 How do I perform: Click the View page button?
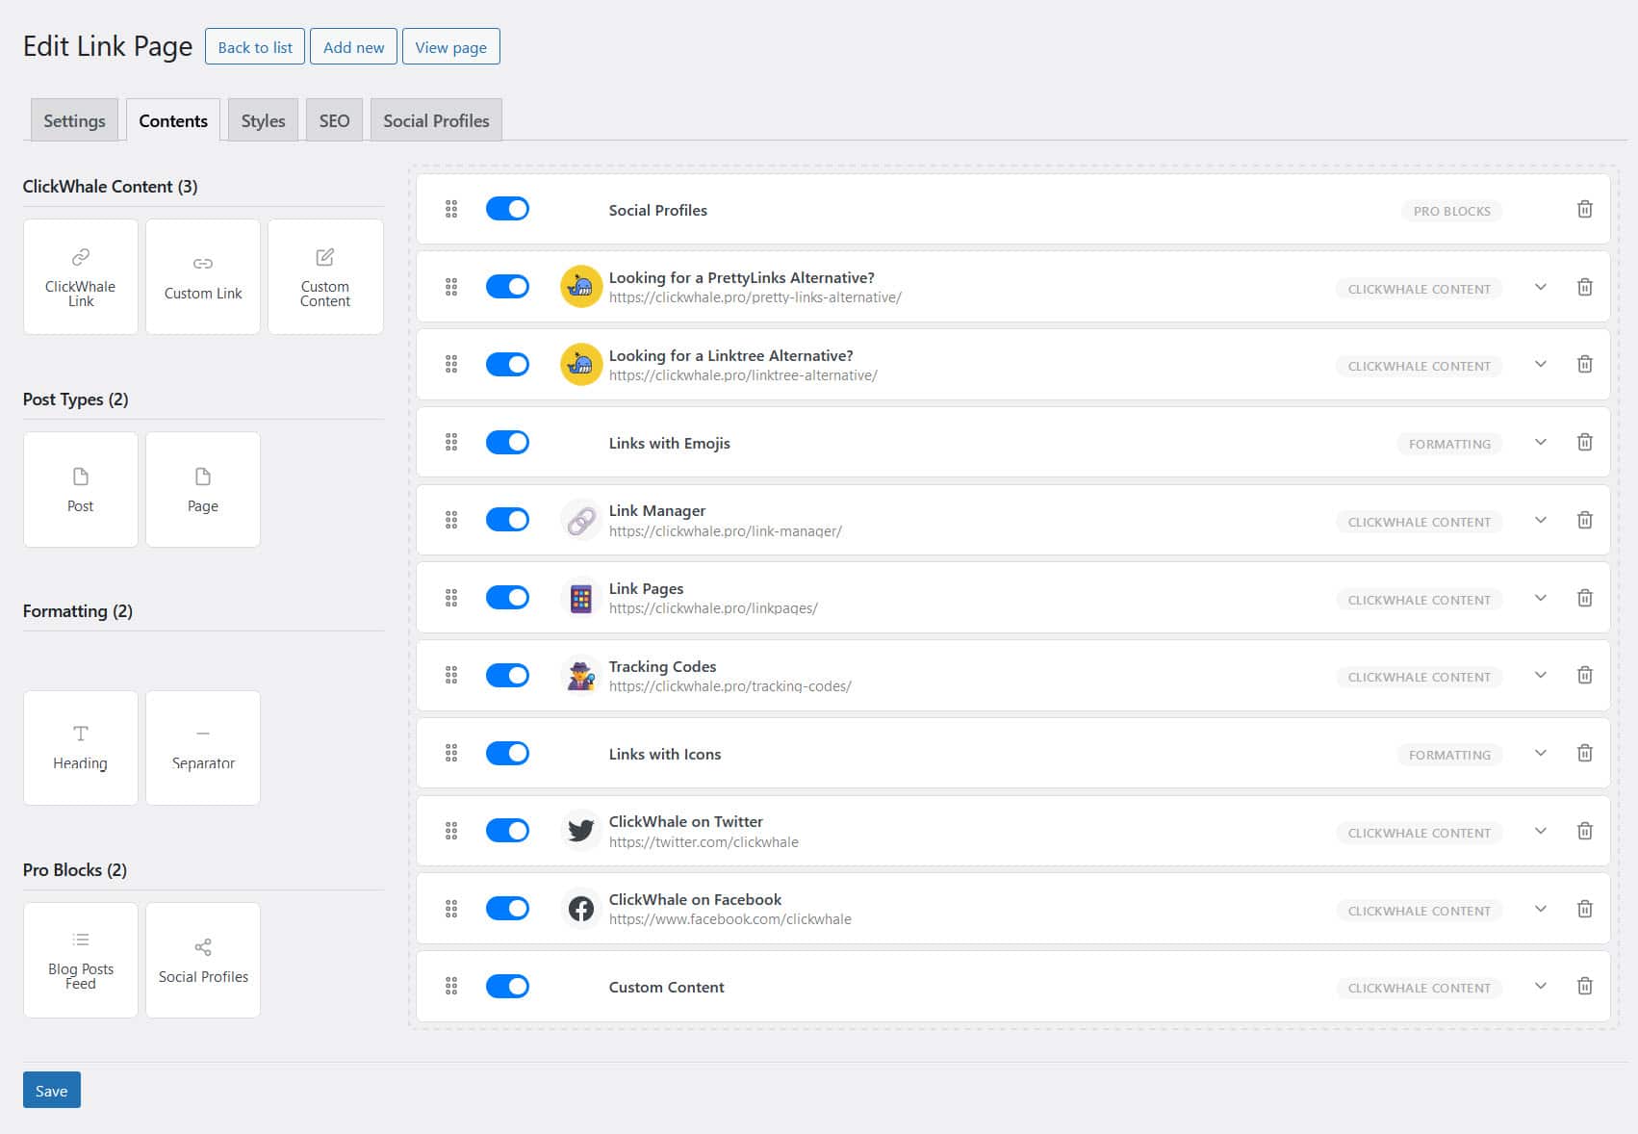click(x=450, y=47)
